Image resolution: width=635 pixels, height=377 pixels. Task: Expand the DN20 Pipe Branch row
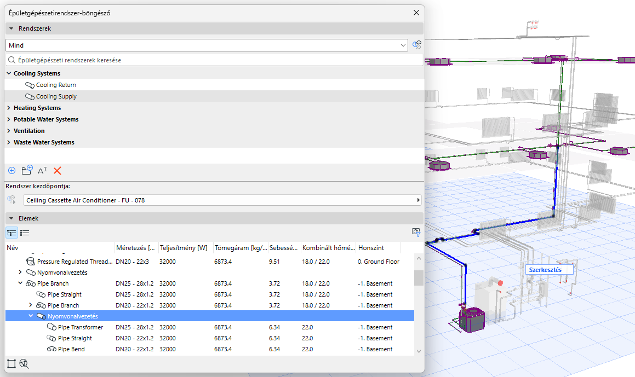tap(31, 305)
